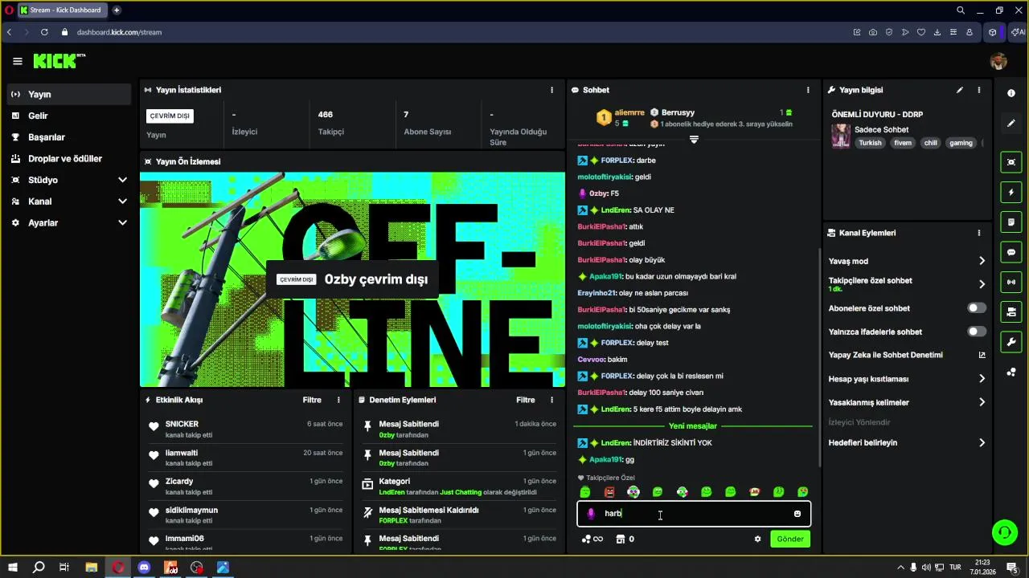Screen dimensions: 1029x578
Task: Open Yayın İstatistikleri panel options menu
Action: coord(551,90)
